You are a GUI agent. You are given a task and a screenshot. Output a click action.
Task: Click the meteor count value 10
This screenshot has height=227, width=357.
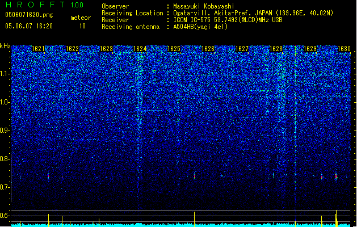82,26
